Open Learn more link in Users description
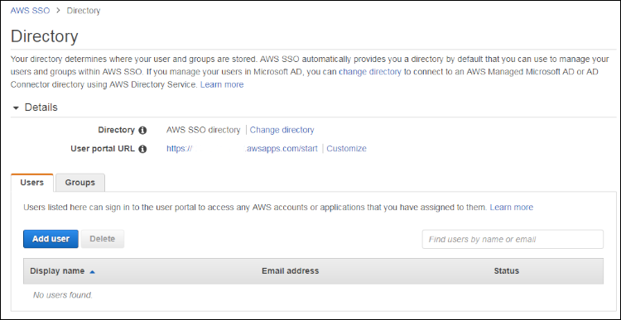This screenshot has height=320, width=621. pos(512,208)
